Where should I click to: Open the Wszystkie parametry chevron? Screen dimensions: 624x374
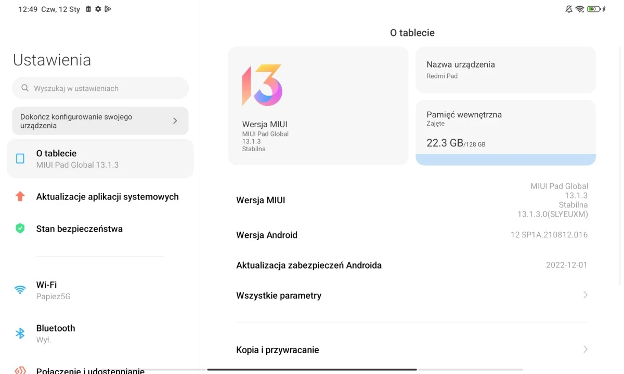click(x=585, y=295)
